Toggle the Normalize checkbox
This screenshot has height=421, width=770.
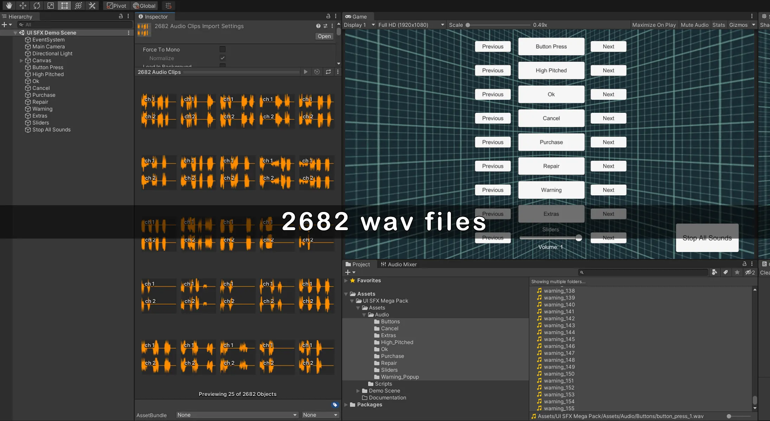coord(222,58)
